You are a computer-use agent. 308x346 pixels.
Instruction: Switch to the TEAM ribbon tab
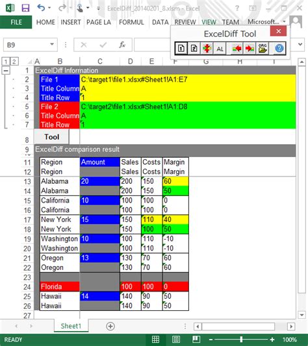(x=231, y=22)
